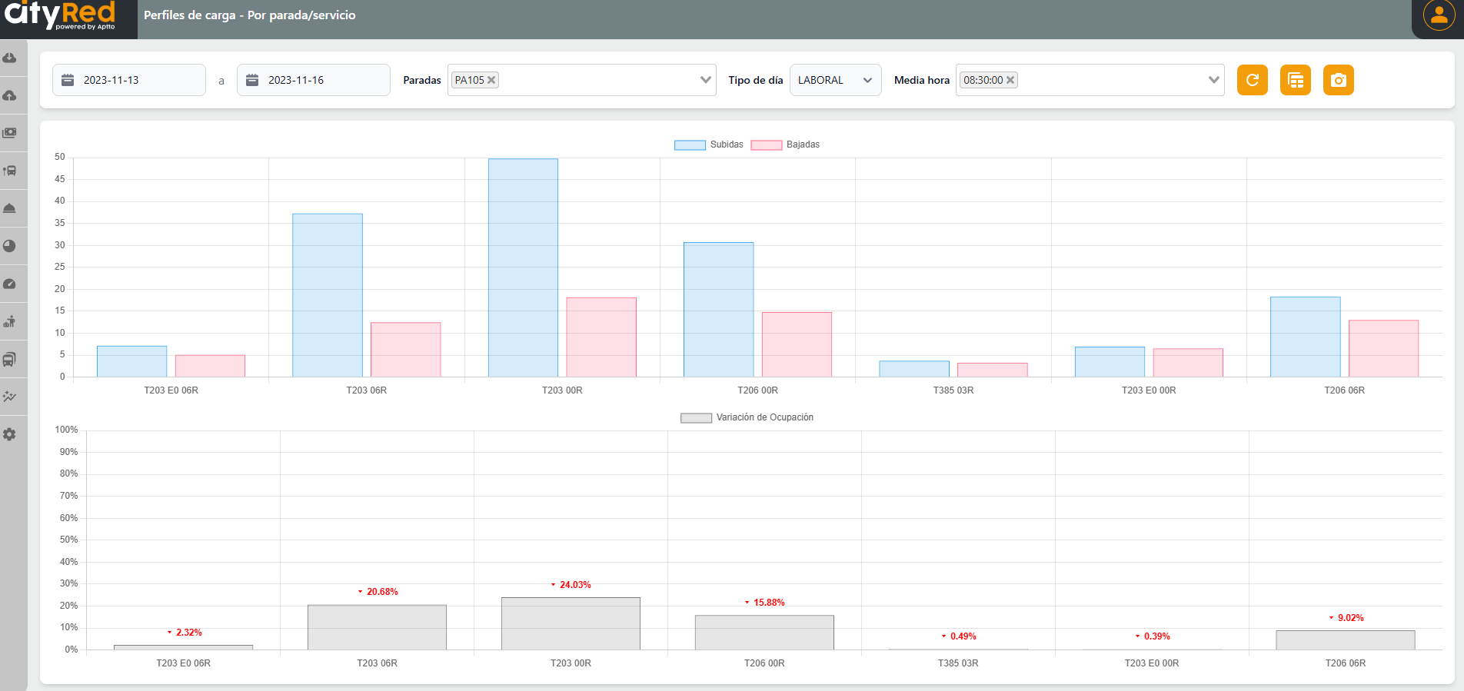Open the money bill sidebar section
The image size is (1464, 691).
[10, 133]
